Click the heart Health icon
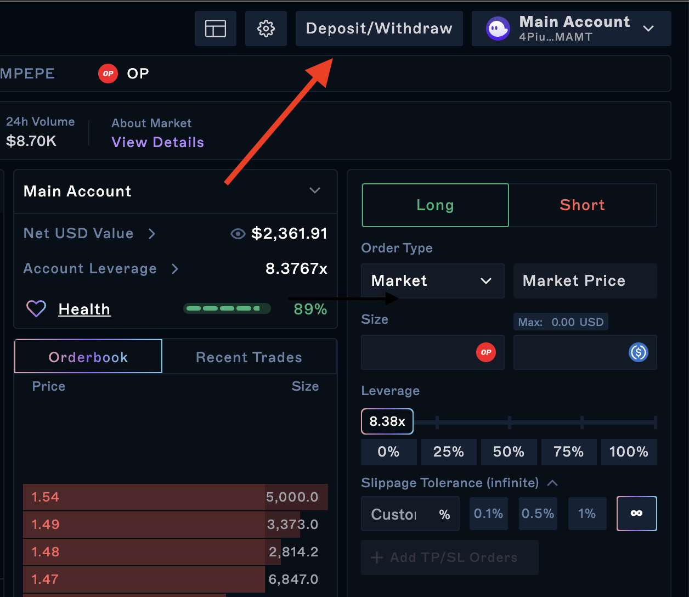The height and width of the screenshot is (597, 689). tap(36, 309)
